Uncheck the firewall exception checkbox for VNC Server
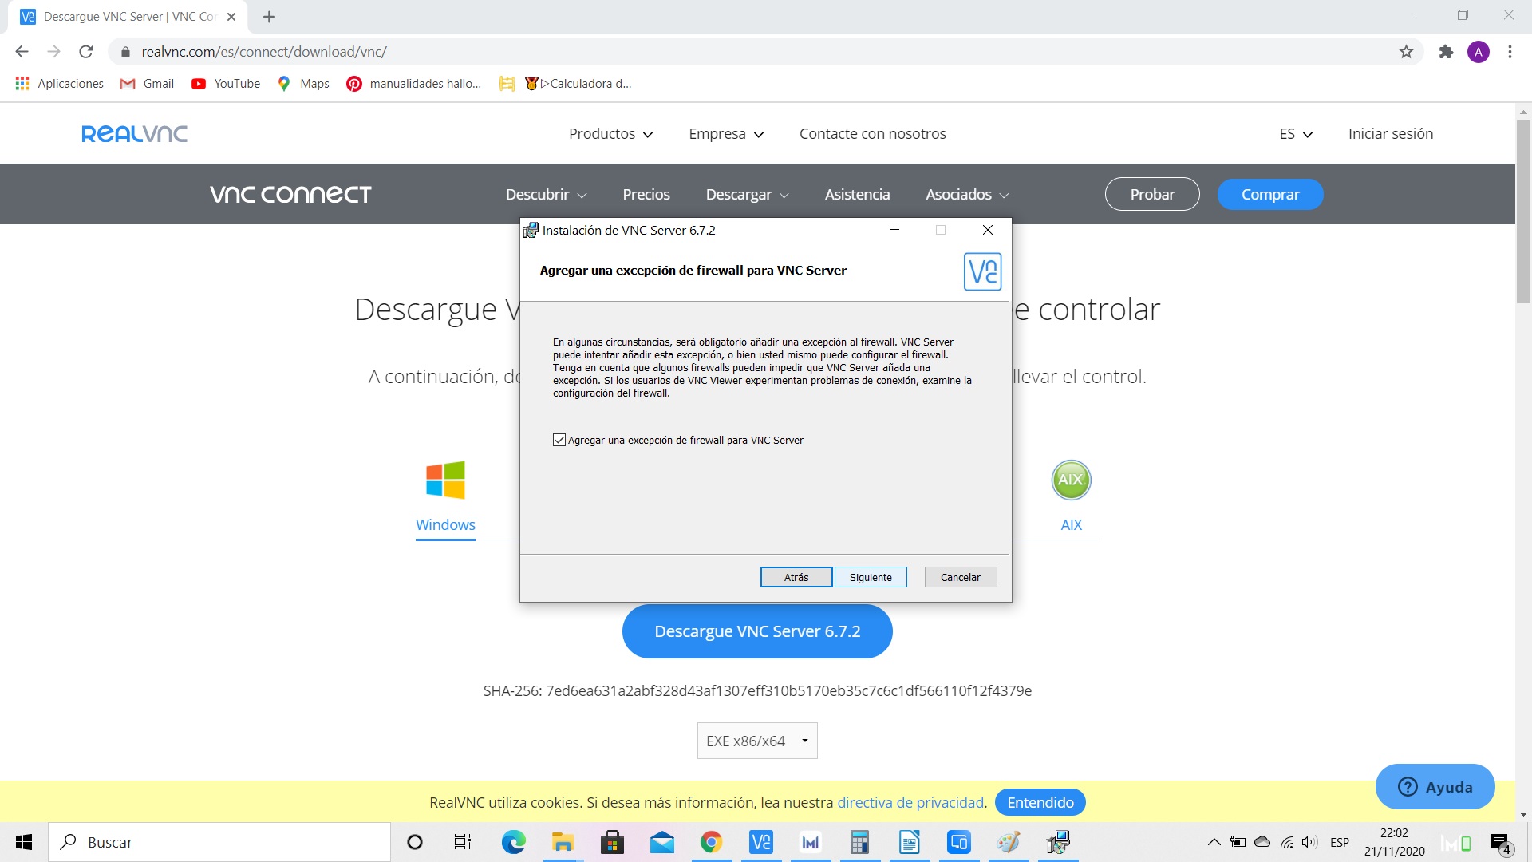Viewport: 1532px width, 862px height. coord(559,440)
